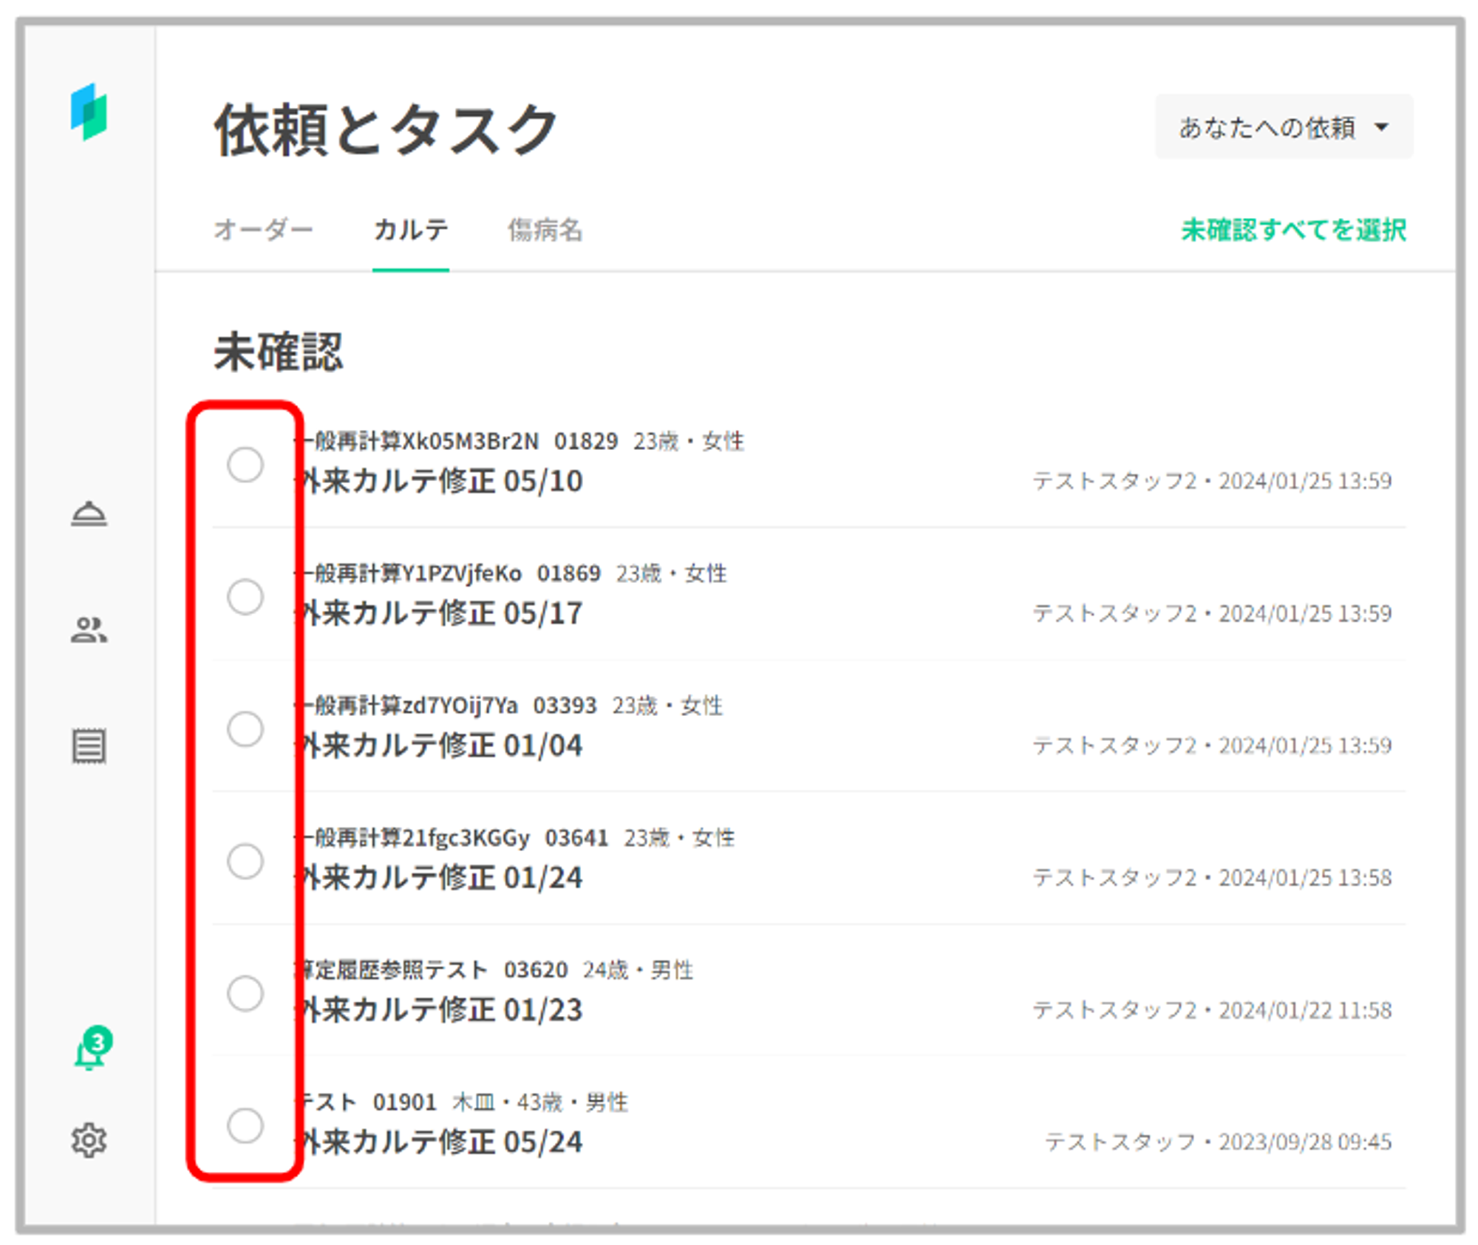Open the notifications bell with the 3 badge
Image resolution: width=1478 pixels, height=1245 pixels.
[89, 1053]
